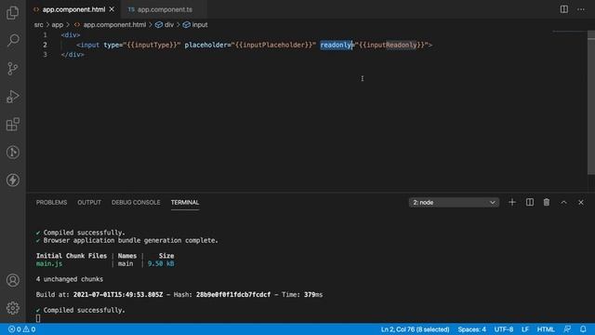Screen dimensions: 595x335
Task: Close the app.component.html tab
Action: point(112,9)
